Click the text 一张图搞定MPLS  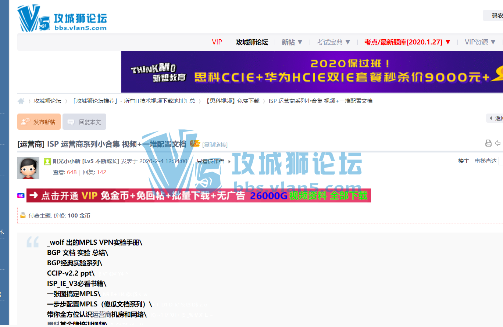coord(74,294)
